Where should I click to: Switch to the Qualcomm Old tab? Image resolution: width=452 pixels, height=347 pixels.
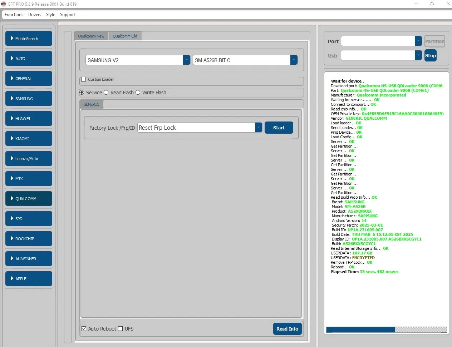point(125,36)
